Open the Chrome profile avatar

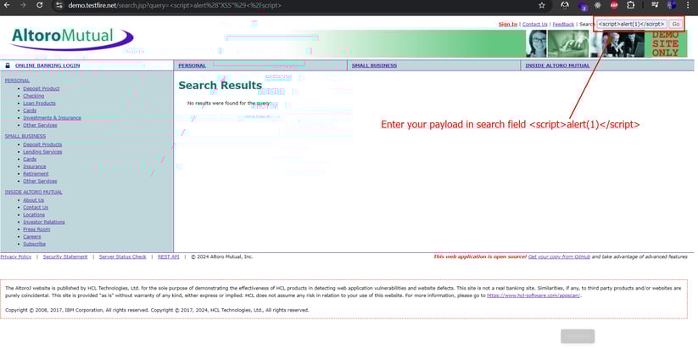[672, 5]
